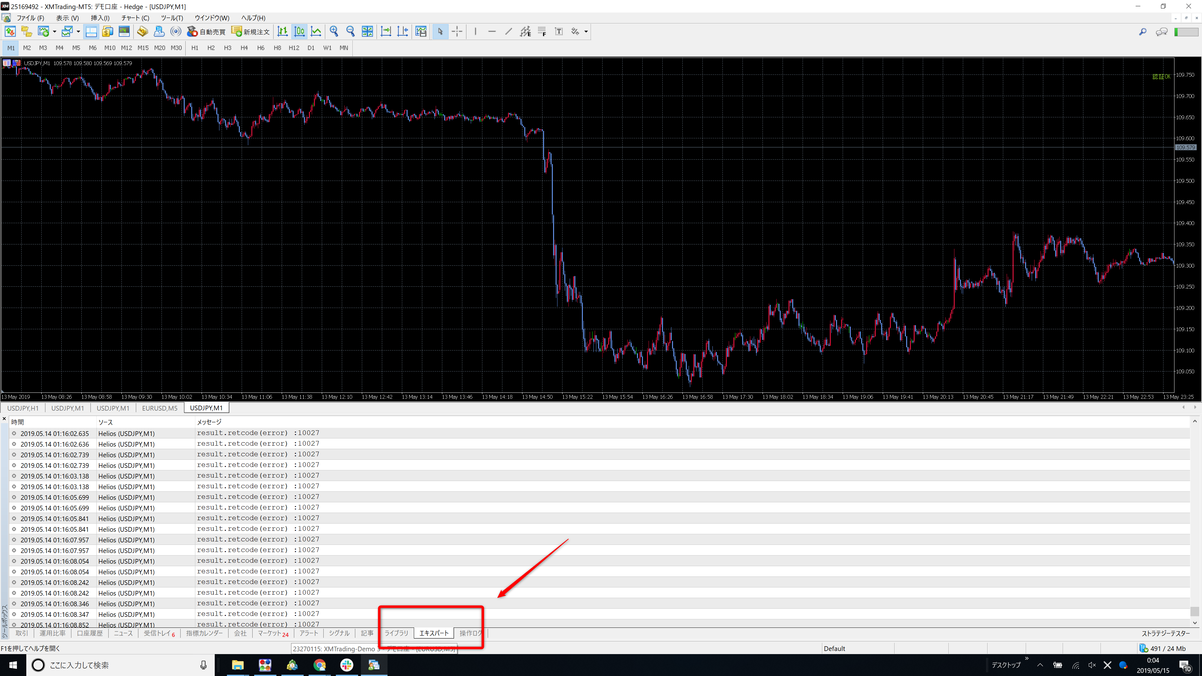Toggle chart auto scroll
This screenshot has width=1202, height=676.
[x=386, y=31]
